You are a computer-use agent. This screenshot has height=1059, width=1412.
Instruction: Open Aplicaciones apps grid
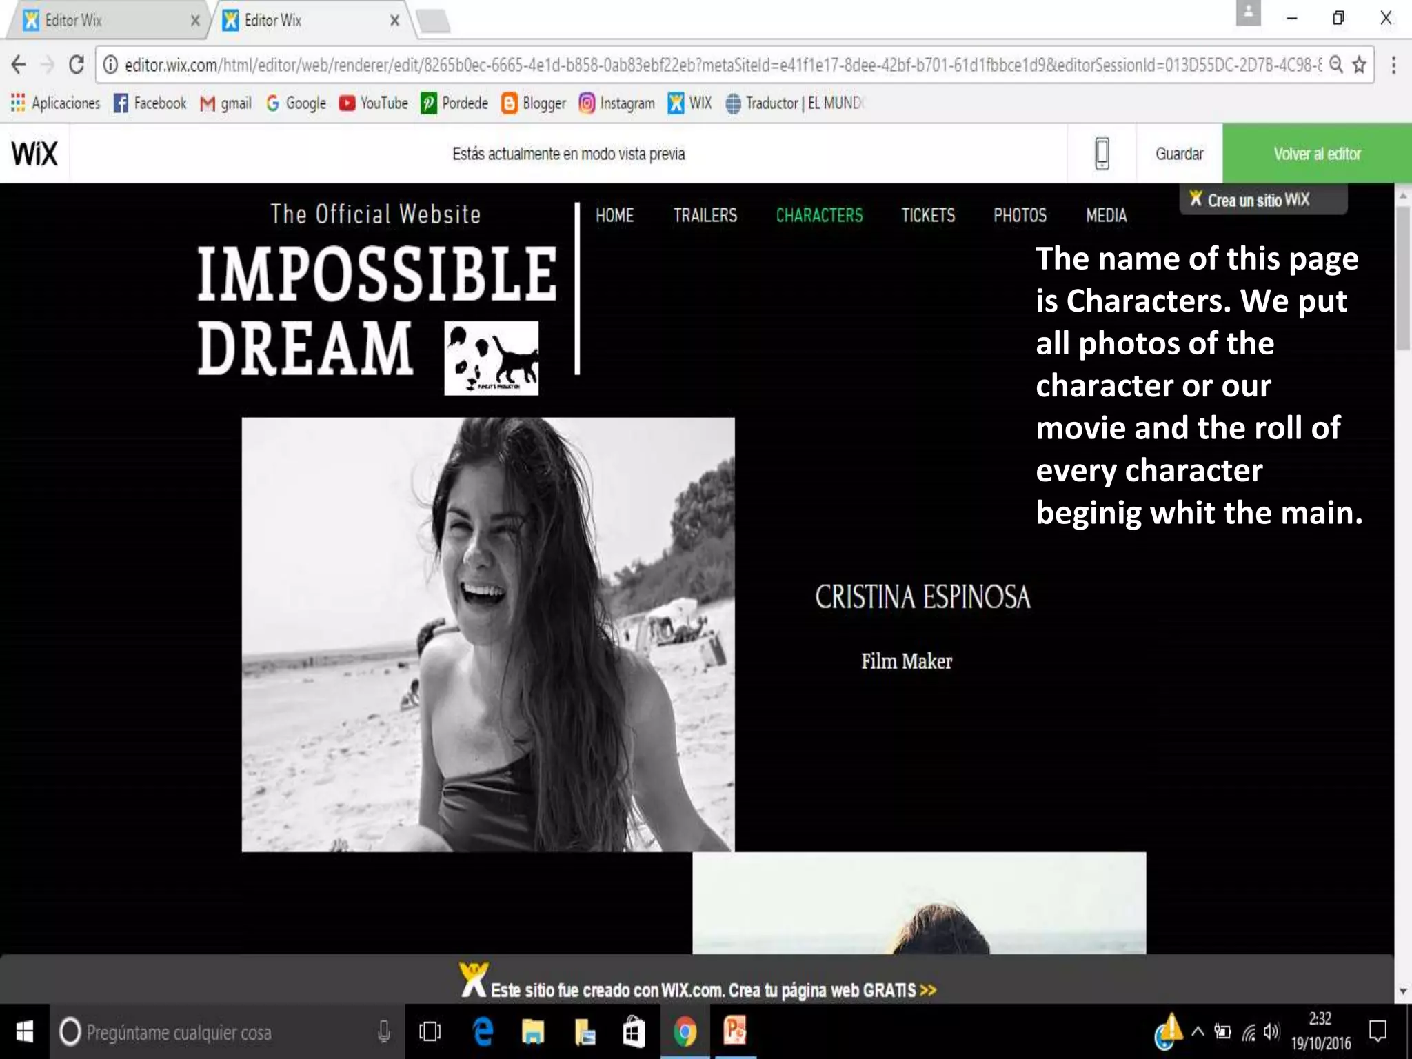[55, 103]
